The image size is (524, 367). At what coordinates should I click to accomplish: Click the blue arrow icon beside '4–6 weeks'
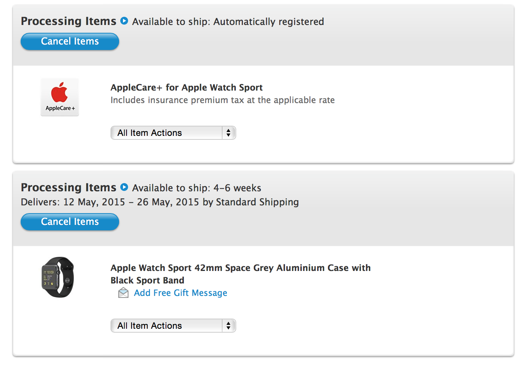coord(124,187)
